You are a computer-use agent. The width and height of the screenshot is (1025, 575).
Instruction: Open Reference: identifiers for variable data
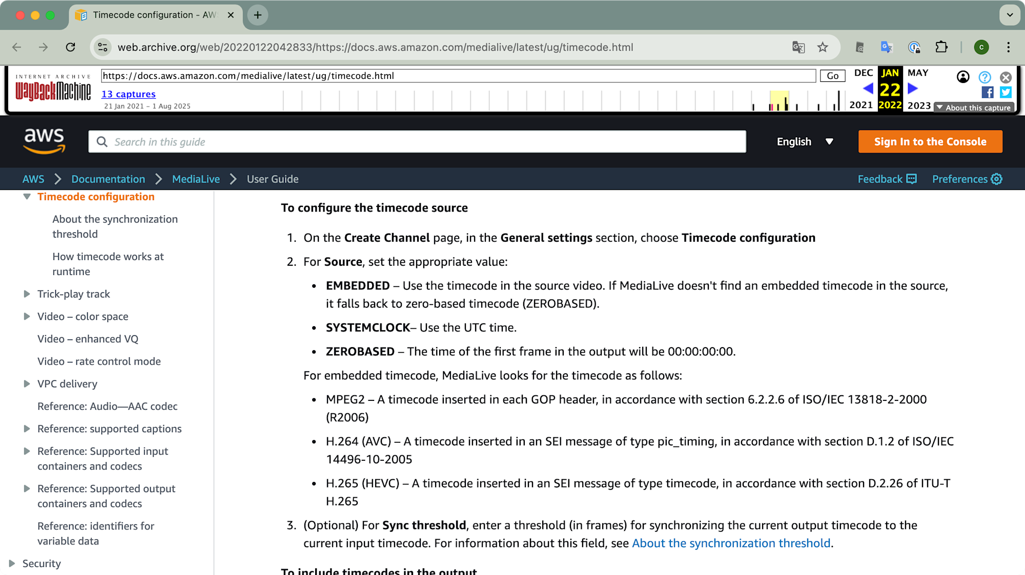coord(96,534)
